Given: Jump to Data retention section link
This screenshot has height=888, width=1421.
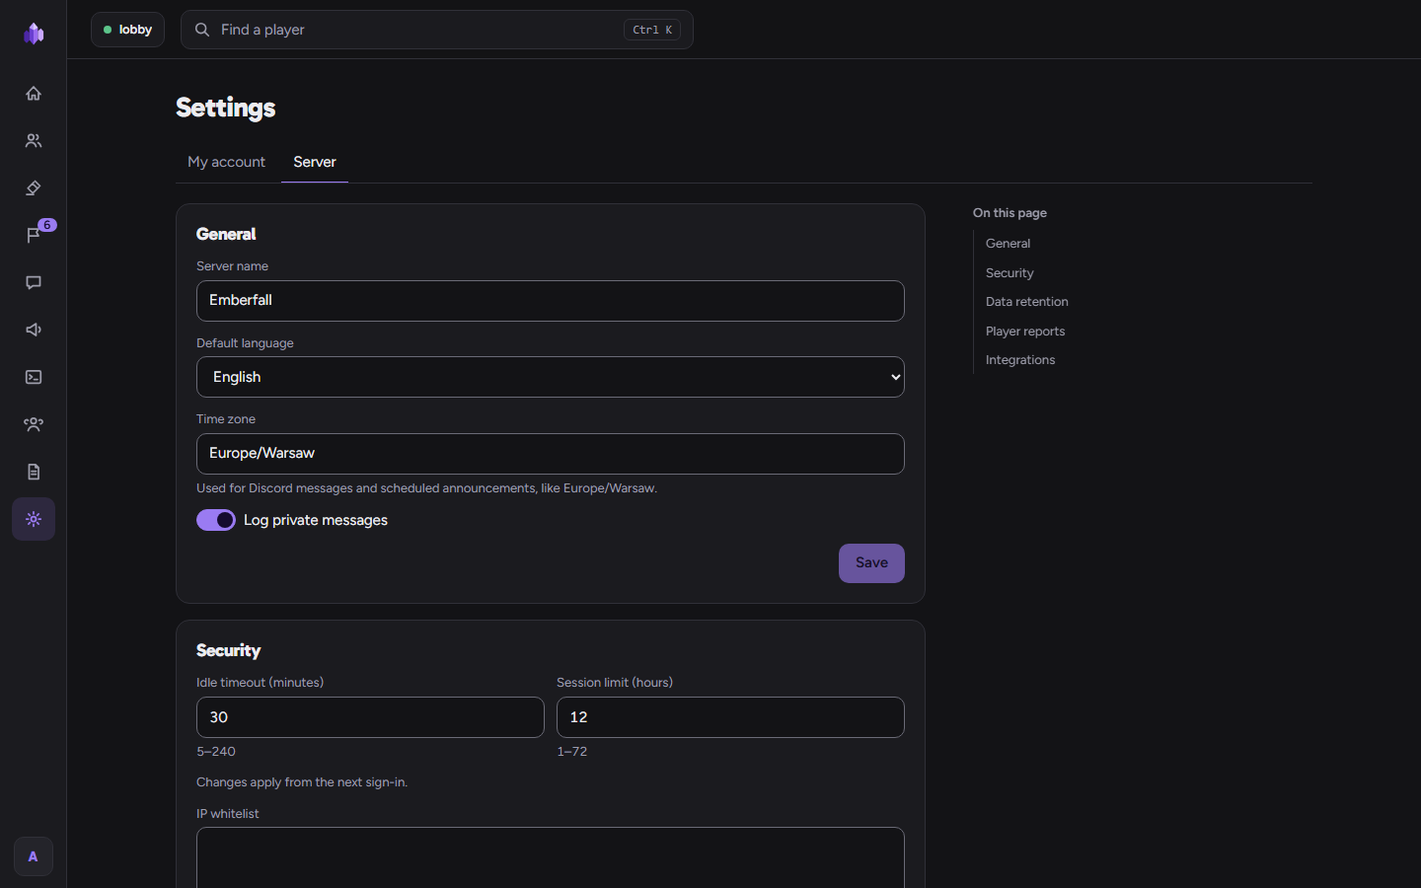Looking at the screenshot, I should pos(1027,302).
